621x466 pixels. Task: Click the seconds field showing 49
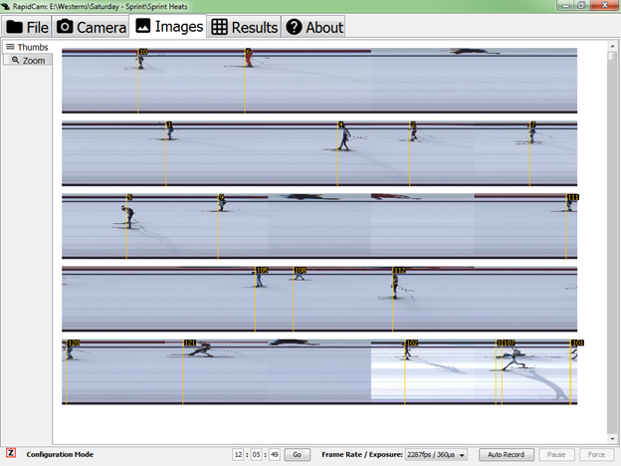pos(274,455)
